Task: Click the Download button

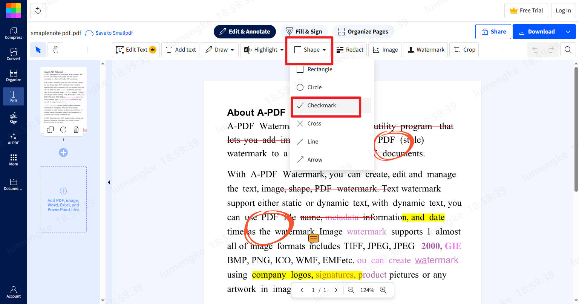Action: pyautogui.click(x=536, y=32)
